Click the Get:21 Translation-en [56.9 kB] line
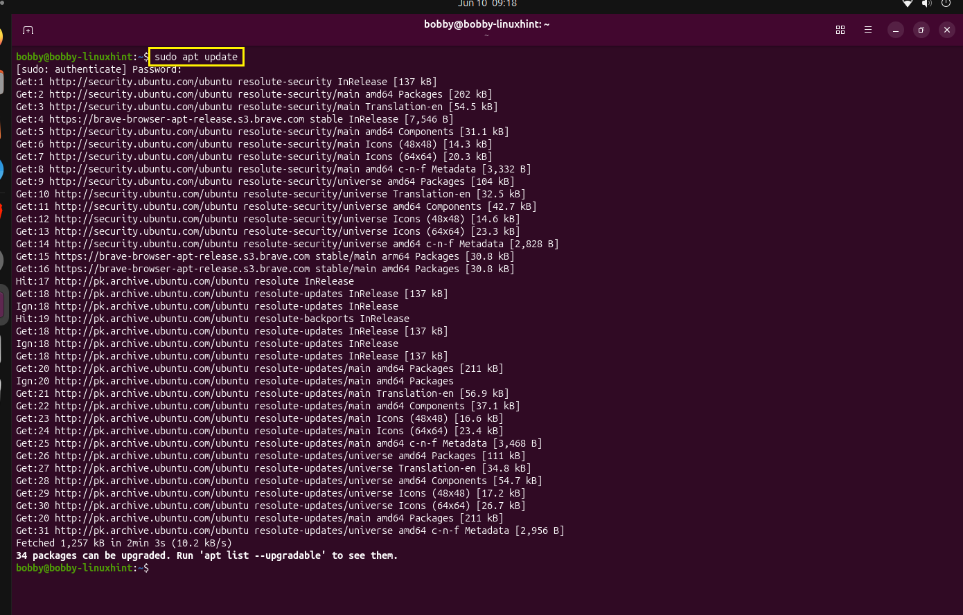 [x=263, y=393]
